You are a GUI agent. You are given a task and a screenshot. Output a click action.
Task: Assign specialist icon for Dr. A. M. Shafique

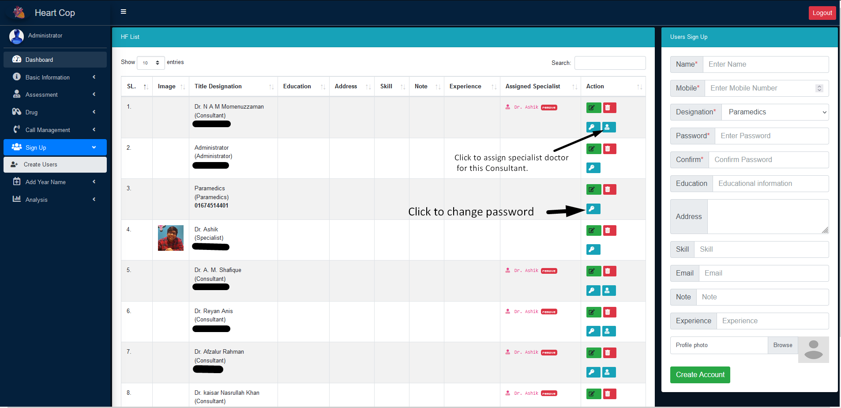(608, 291)
